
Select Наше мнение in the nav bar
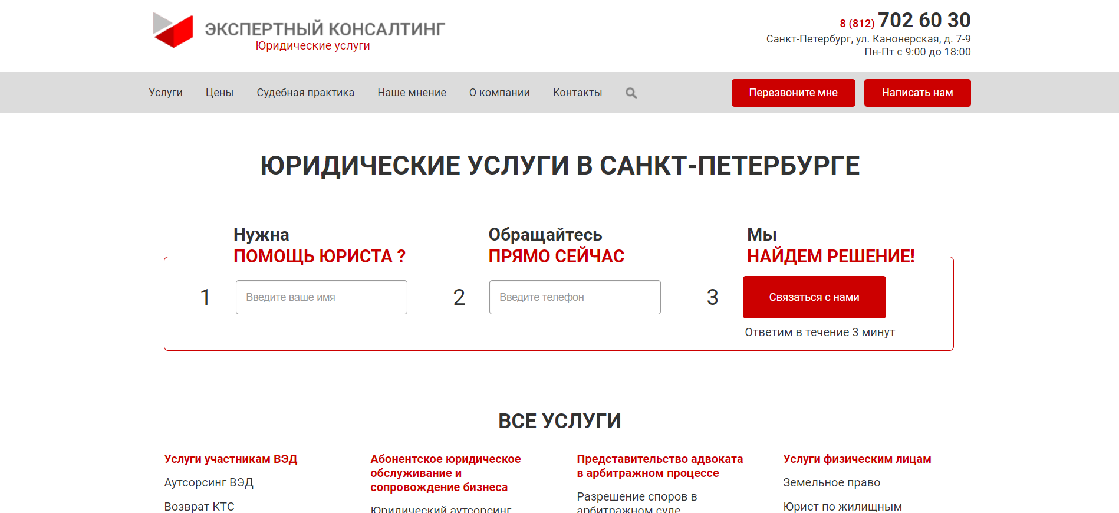412,93
